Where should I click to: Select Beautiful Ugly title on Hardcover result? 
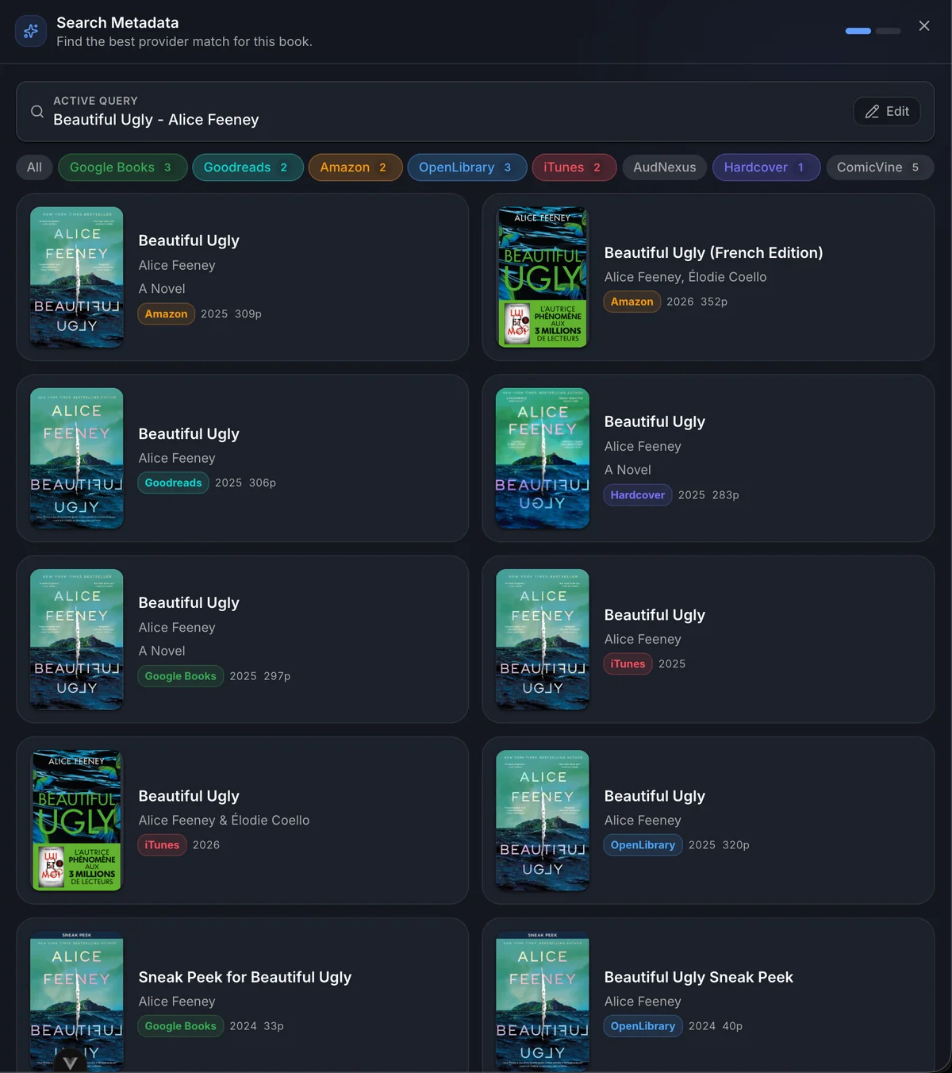654,421
